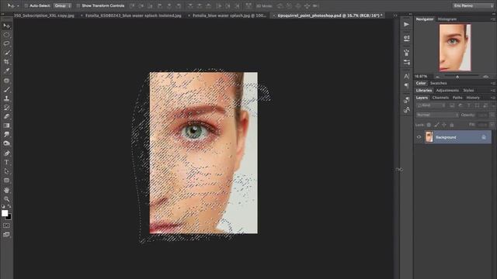Switch to the Channels tab

point(440,98)
